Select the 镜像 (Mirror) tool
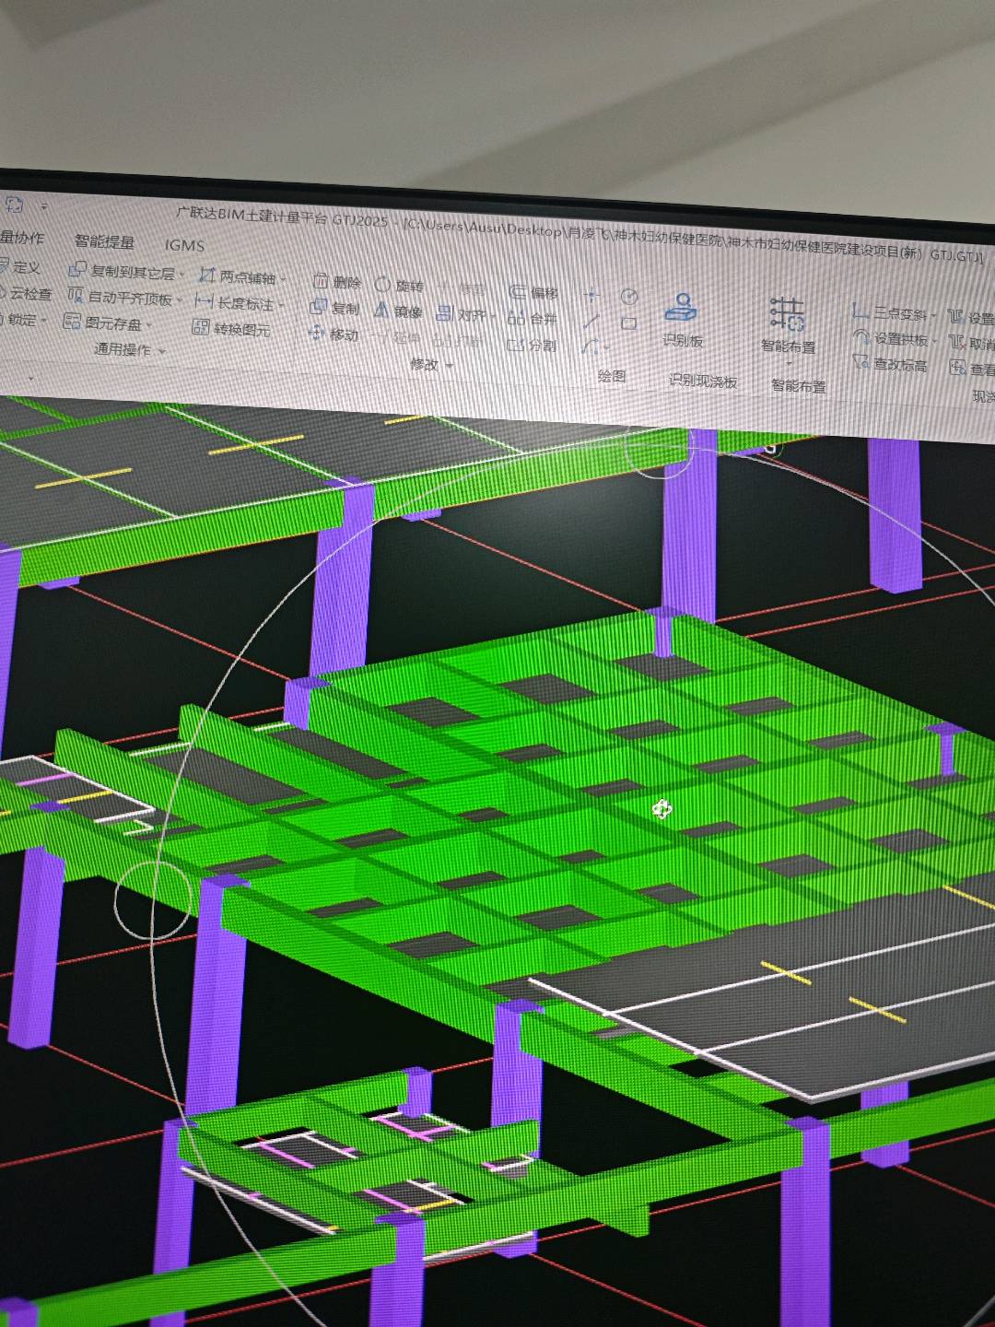Screen dimensions: 995x1327 tap(398, 311)
